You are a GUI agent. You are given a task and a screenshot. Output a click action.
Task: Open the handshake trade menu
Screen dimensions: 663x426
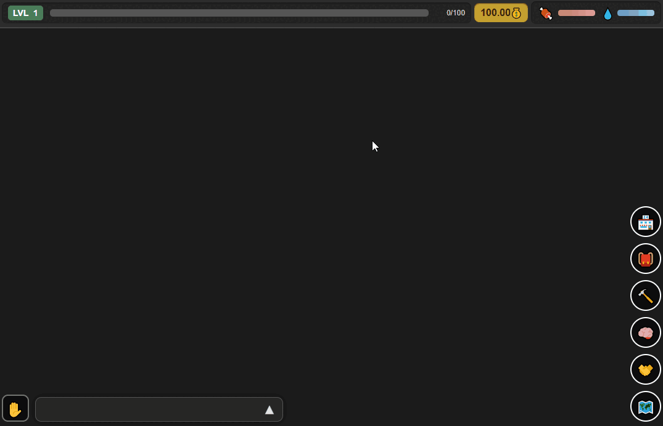click(x=645, y=369)
